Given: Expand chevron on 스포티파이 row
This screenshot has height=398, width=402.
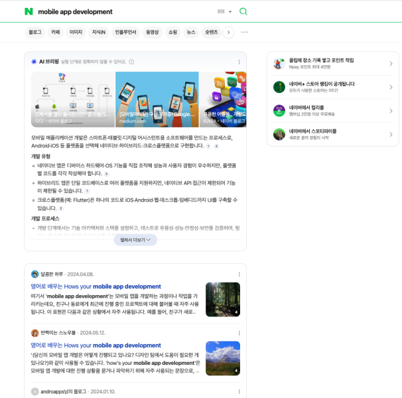Looking at the screenshot, I should (x=391, y=135).
